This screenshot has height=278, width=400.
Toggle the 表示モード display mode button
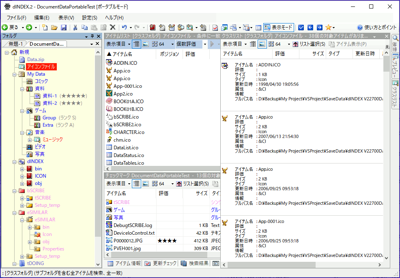click(278, 28)
